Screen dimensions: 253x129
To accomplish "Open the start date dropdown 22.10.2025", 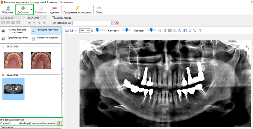I will pos(19,18).
